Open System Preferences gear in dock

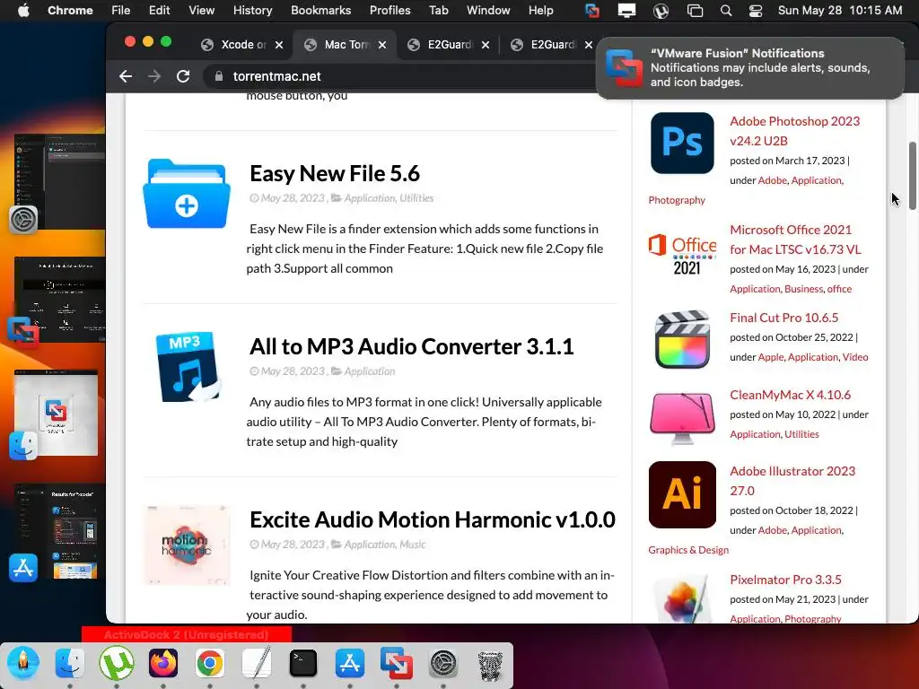coord(443,663)
